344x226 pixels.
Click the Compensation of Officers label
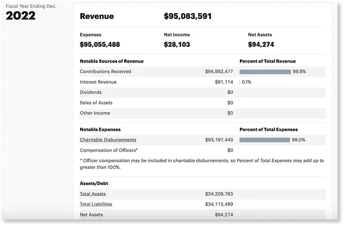[109, 150]
